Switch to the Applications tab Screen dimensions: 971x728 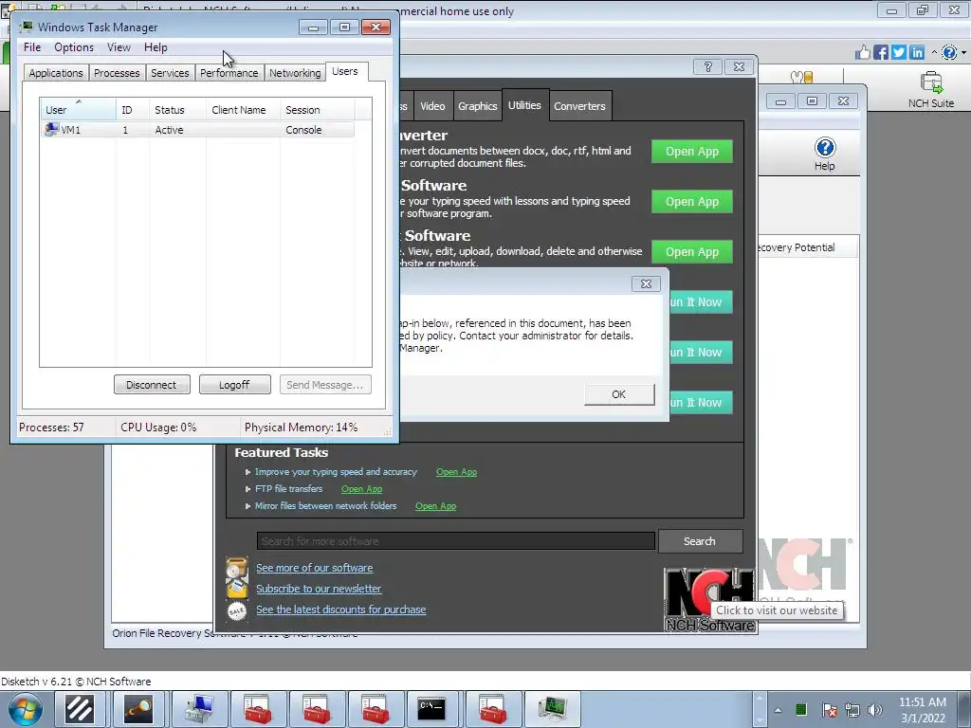56,73
